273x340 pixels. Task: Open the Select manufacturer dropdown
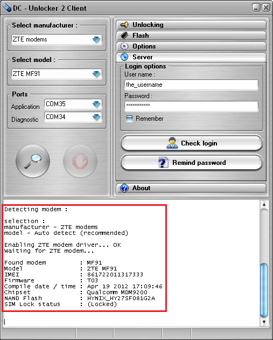pyautogui.click(x=57, y=39)
